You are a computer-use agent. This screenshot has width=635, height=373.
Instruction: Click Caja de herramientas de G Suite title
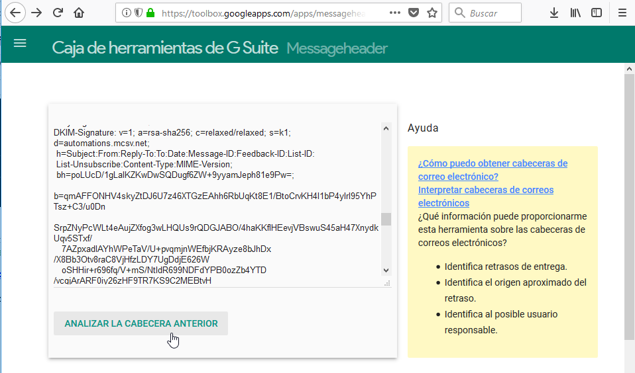(165, 48)
